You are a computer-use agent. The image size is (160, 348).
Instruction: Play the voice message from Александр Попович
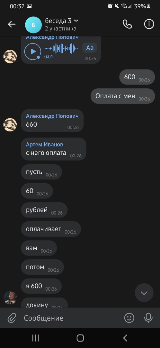click(x=33, y=52)
